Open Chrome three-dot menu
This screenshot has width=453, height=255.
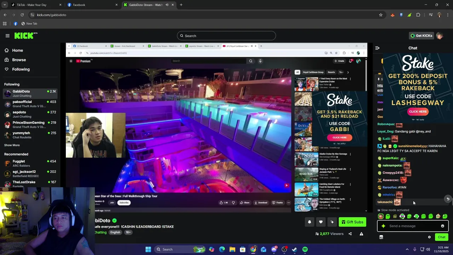click(448, 15)
